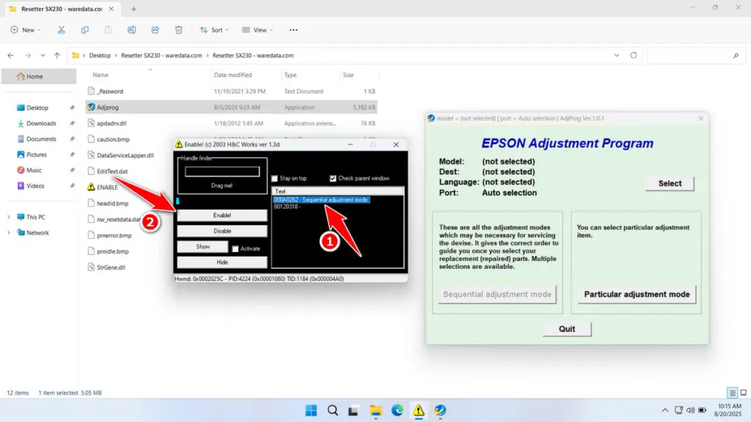Uncheck the Check parent window checkbox
Image resolution: width=751 pixels, height=422 pixels.
333,178
